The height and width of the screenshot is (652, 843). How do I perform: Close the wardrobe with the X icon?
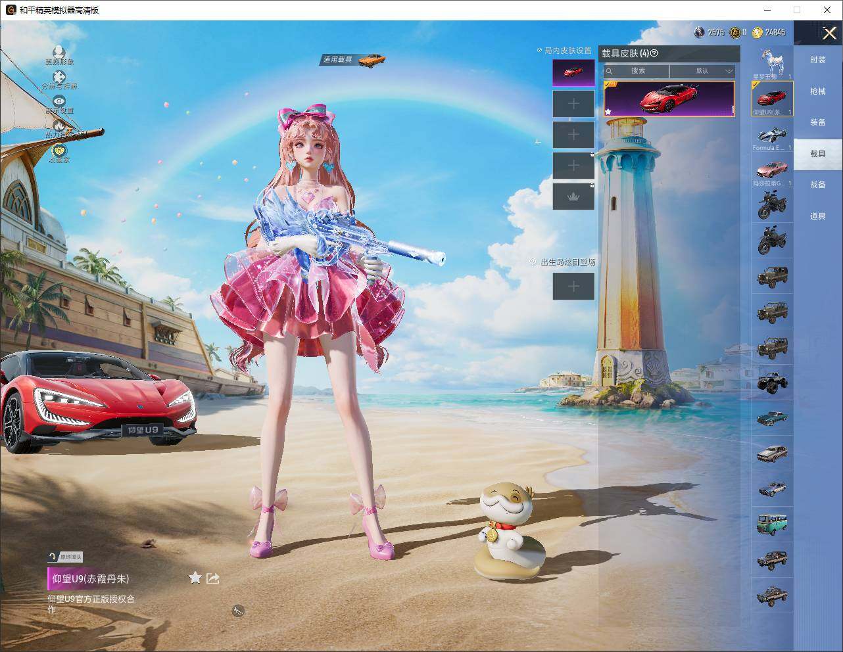829,33
